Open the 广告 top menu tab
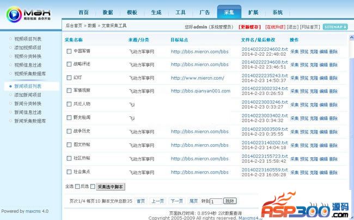The image size is (354, 220). [205, 12]
